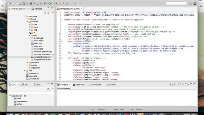The height and width of the screenshot is (115, 204).
Task: Fold the files element on line 20
Action: 62,58
